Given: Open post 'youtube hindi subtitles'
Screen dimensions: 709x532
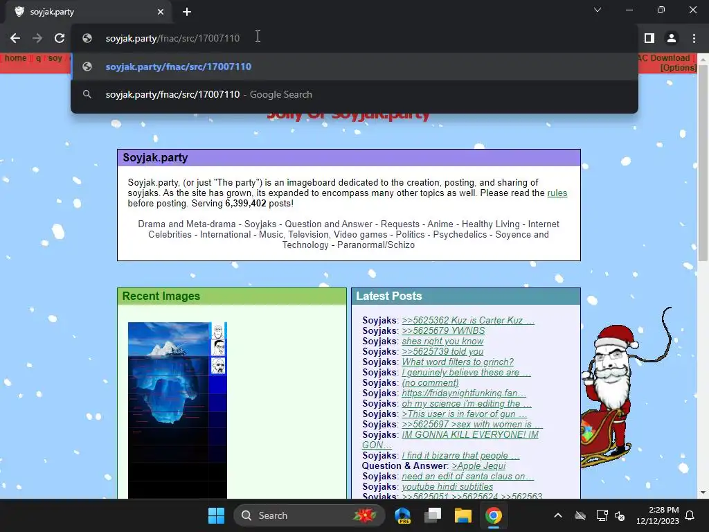Looking at the screenshot, I should [447, 487].
